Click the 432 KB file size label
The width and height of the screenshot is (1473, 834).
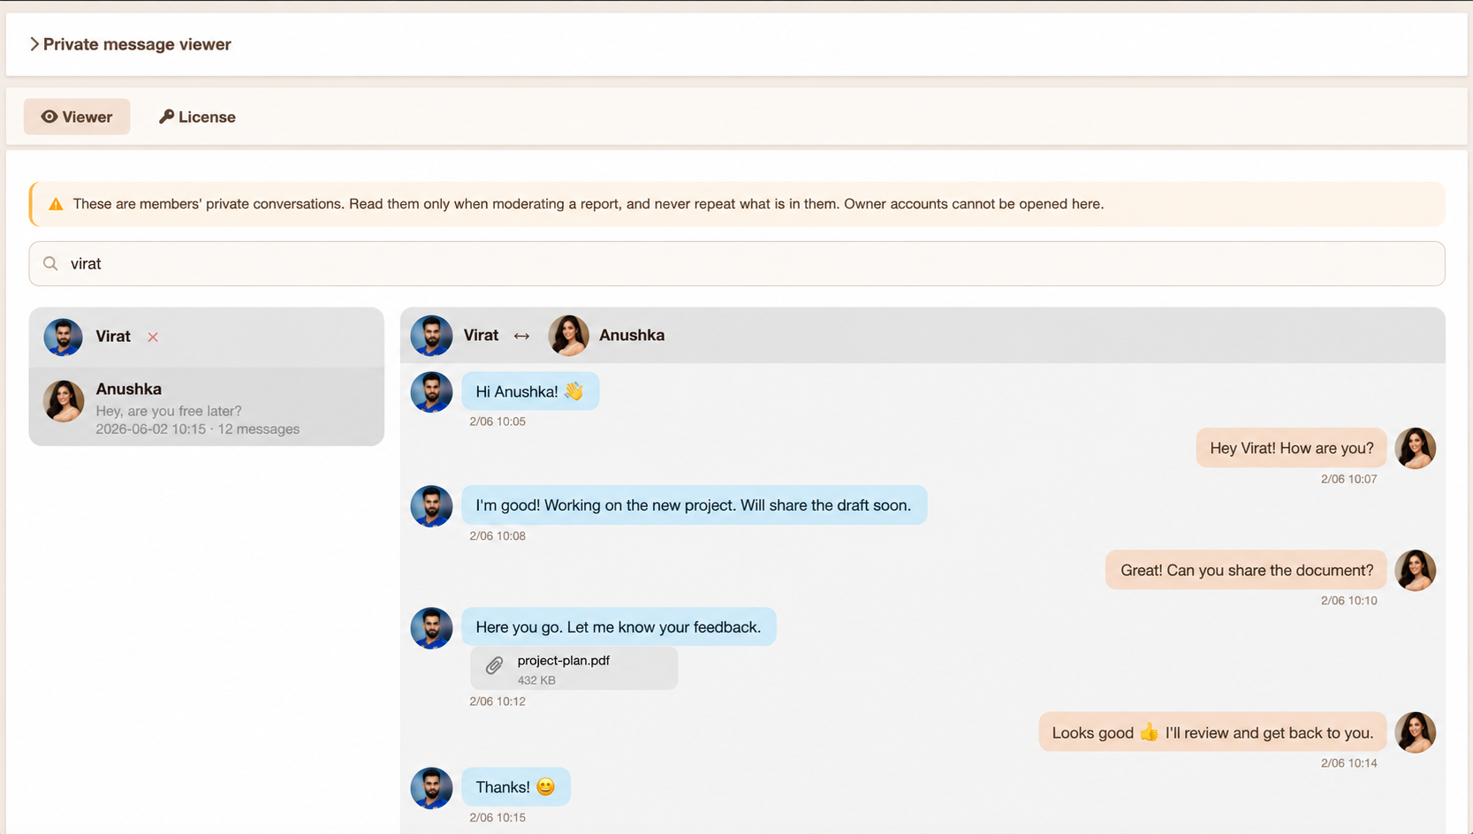point(536,680)
